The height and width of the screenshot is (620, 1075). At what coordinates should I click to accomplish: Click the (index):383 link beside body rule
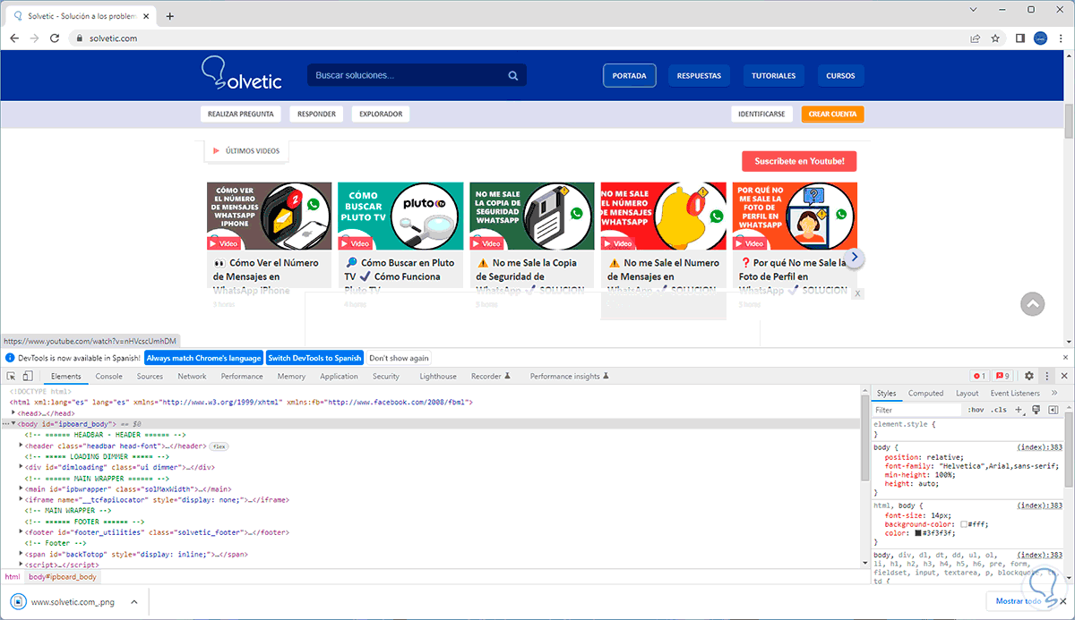[1039, 446]
